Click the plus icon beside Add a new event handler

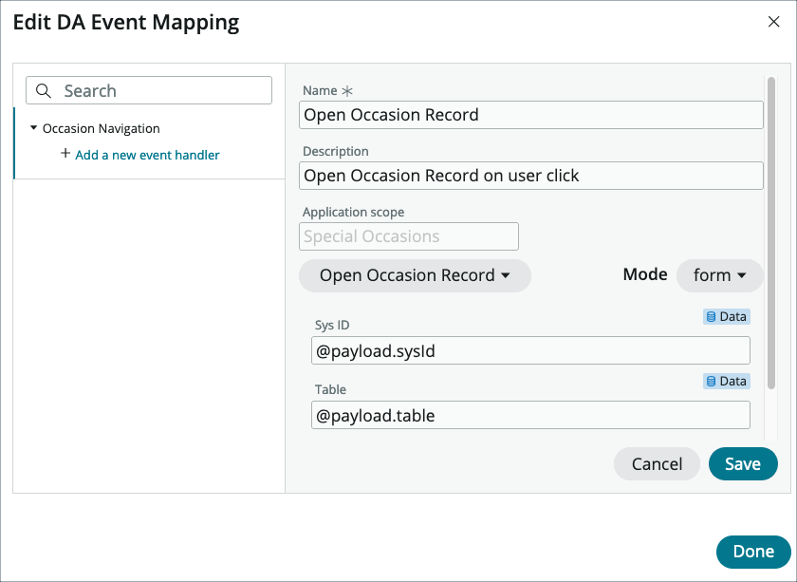click(x=65, y=154)
